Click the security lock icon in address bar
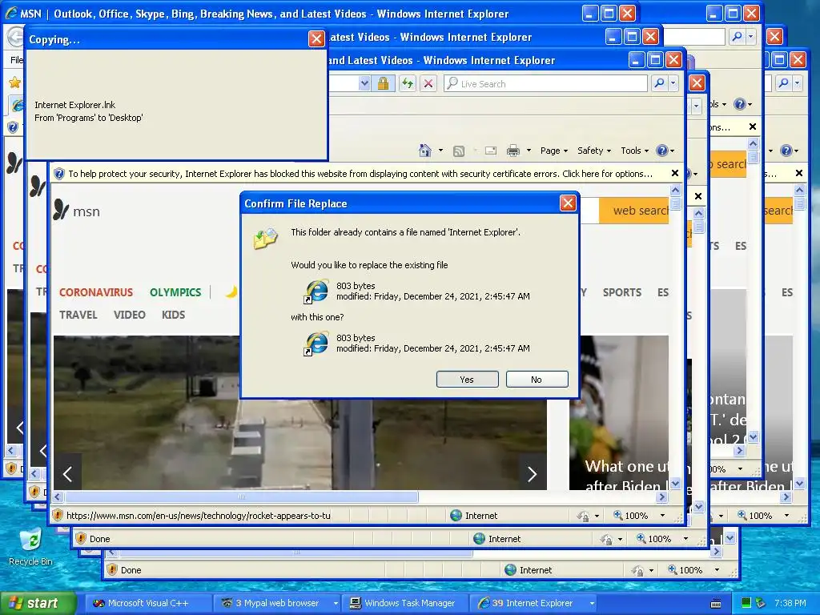 (384, 83)
